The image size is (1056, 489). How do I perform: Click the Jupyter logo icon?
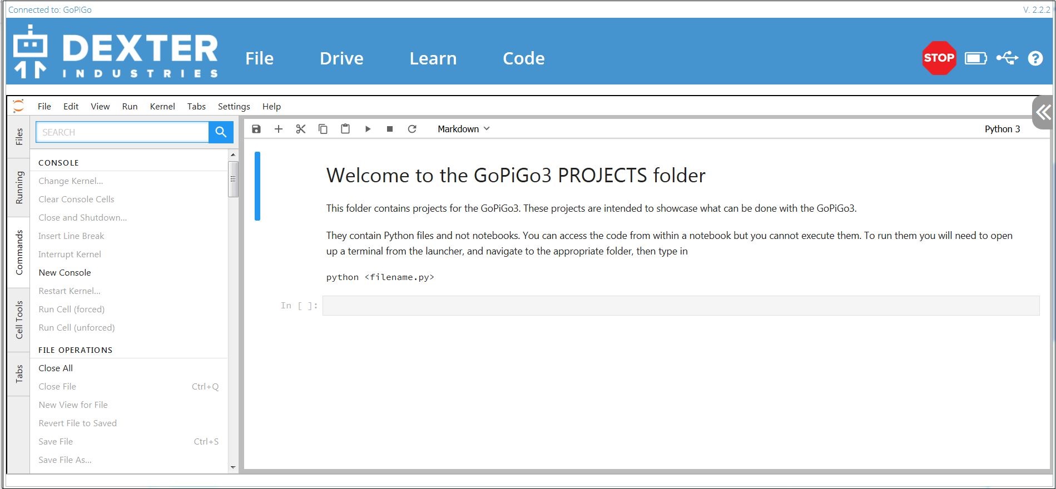tap(18, 106)
